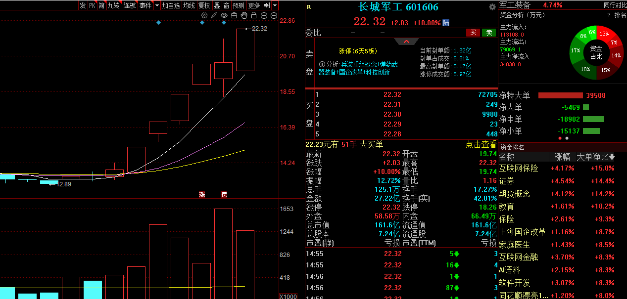Select second white page indicator dot
Viewport: 627px width, 299px height.
567,138
